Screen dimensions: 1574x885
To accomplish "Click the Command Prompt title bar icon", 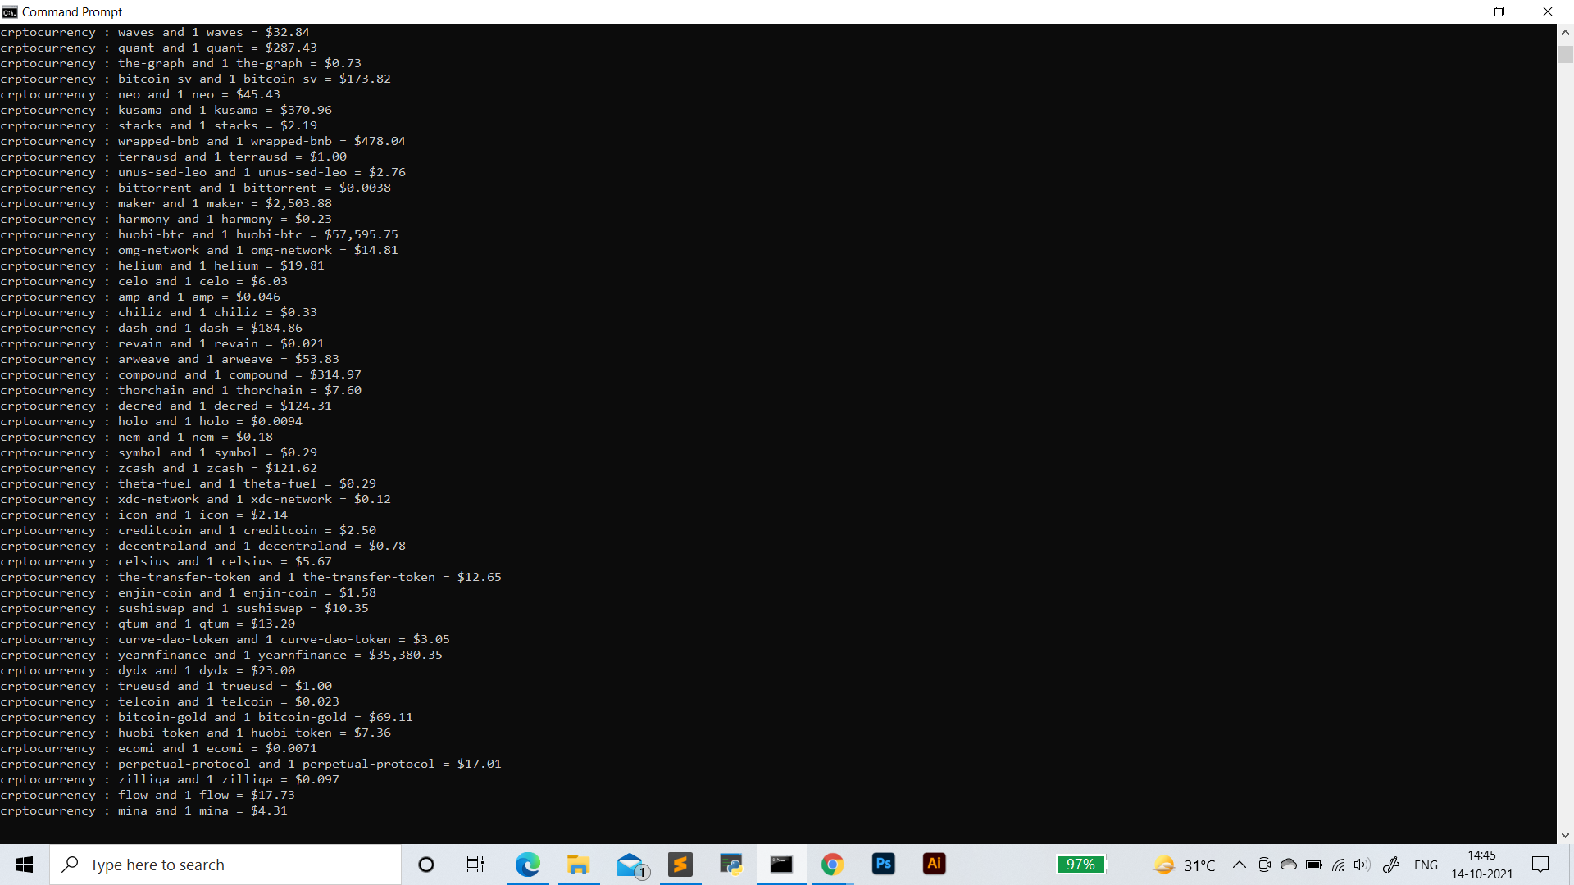I will click(10, 11).
